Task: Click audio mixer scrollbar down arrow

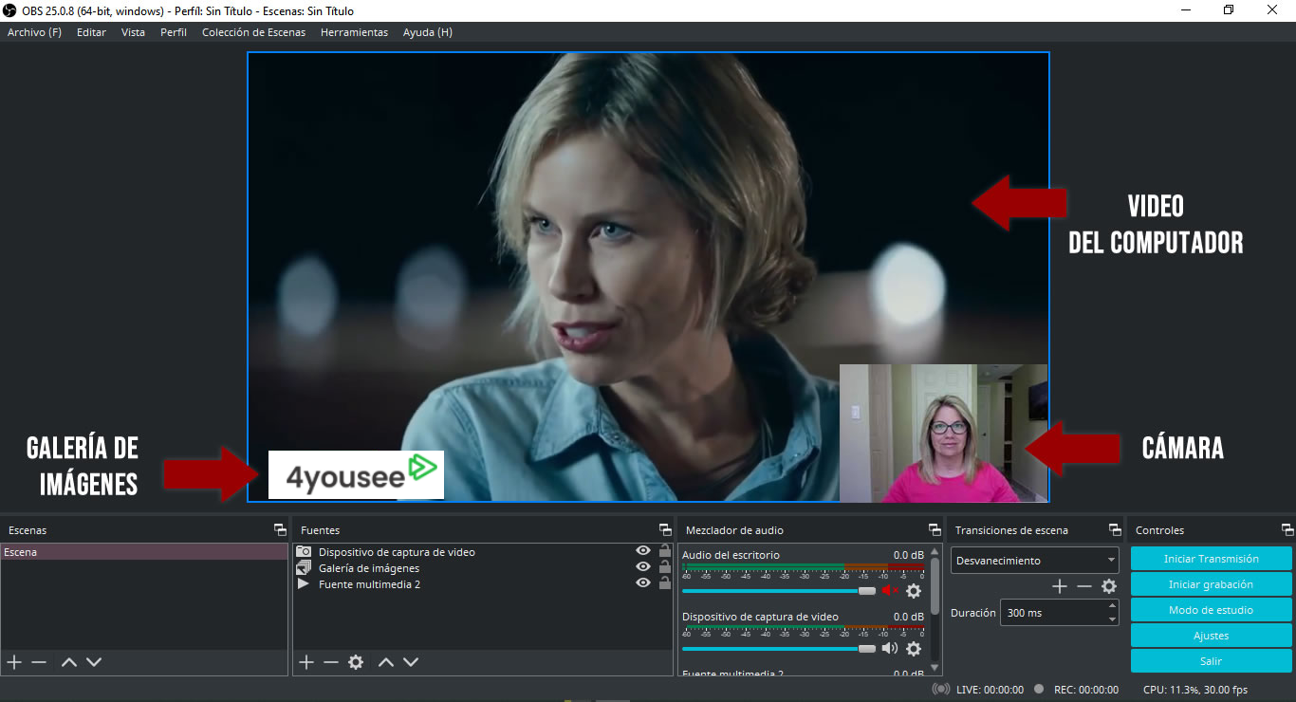Action: 935,667
